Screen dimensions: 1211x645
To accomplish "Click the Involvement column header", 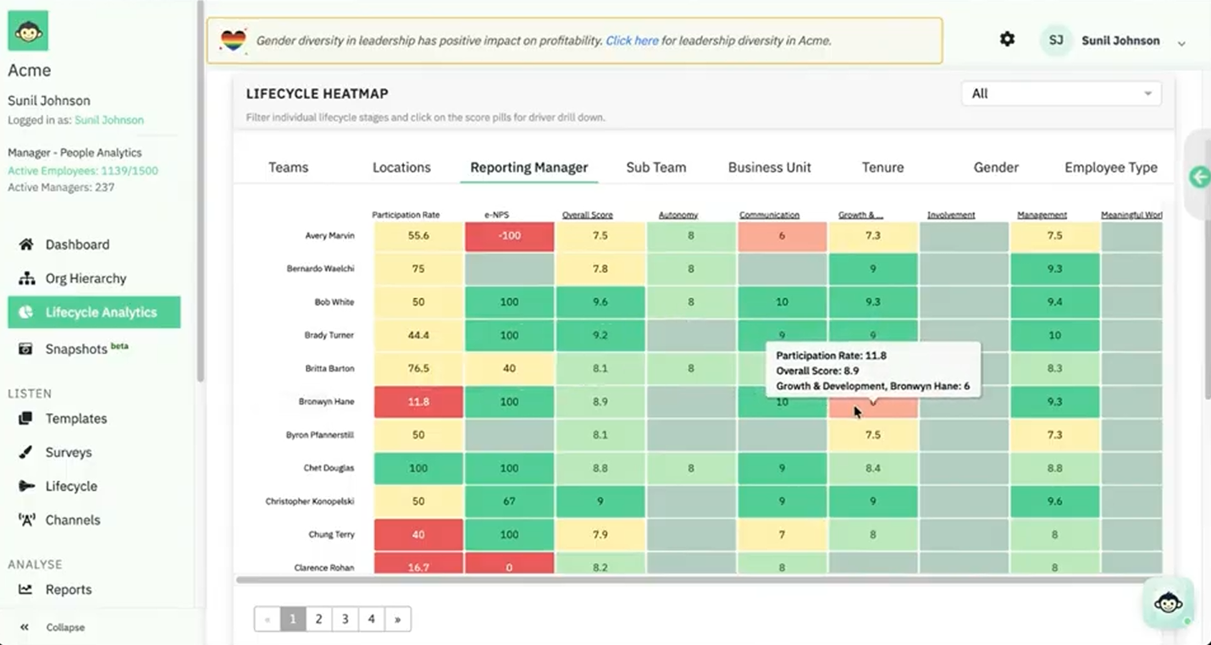I will 951,215.
